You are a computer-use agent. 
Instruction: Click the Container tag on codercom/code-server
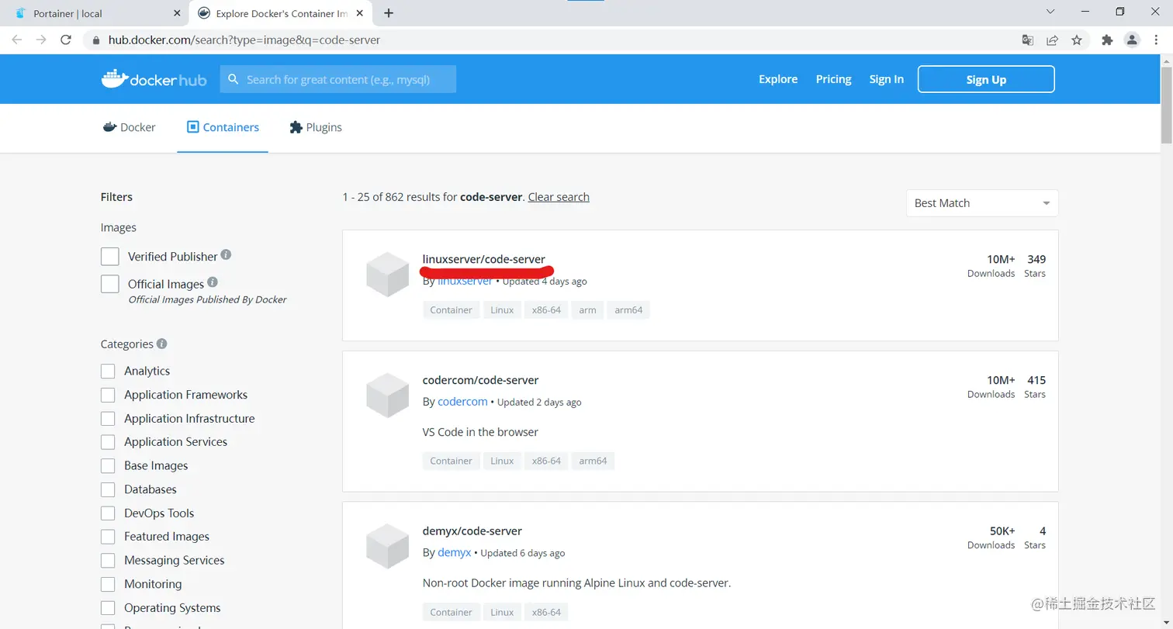451,461
